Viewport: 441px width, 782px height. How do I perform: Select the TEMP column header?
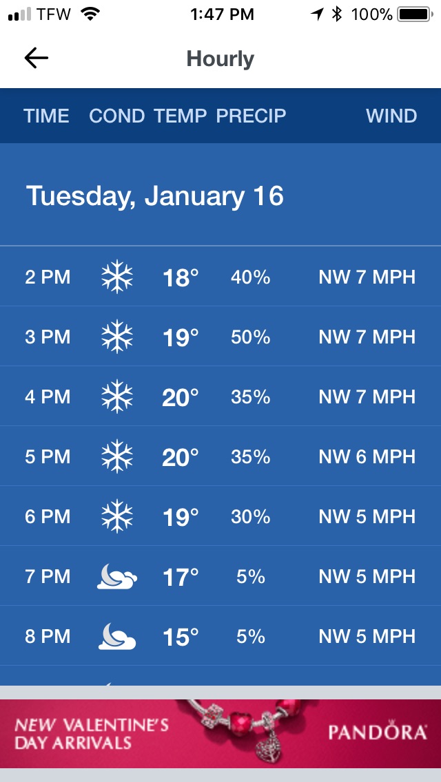click(181, 116)
